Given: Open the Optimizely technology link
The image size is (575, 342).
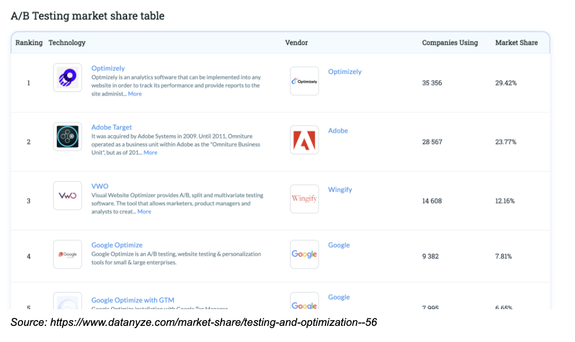Looking at the screenshot, I should [x=108, y=68].
